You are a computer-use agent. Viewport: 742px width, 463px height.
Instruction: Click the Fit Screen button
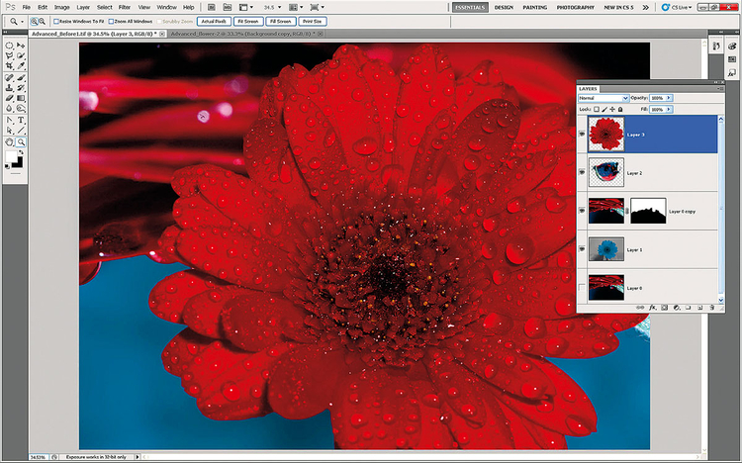point(248,22)
